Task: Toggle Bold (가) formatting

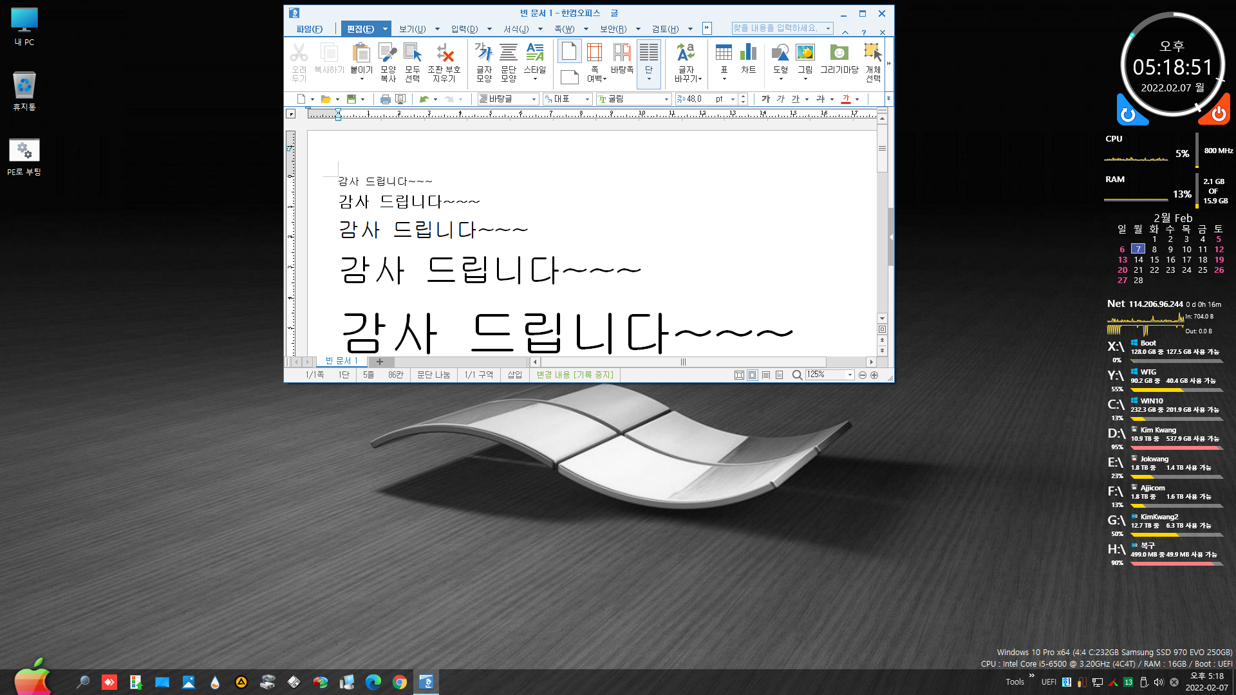Action: click(765, 99)
